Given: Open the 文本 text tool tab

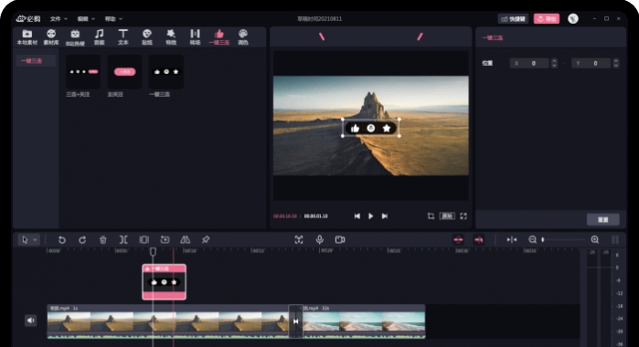Looking at the screenshot, I should (123, 37).
